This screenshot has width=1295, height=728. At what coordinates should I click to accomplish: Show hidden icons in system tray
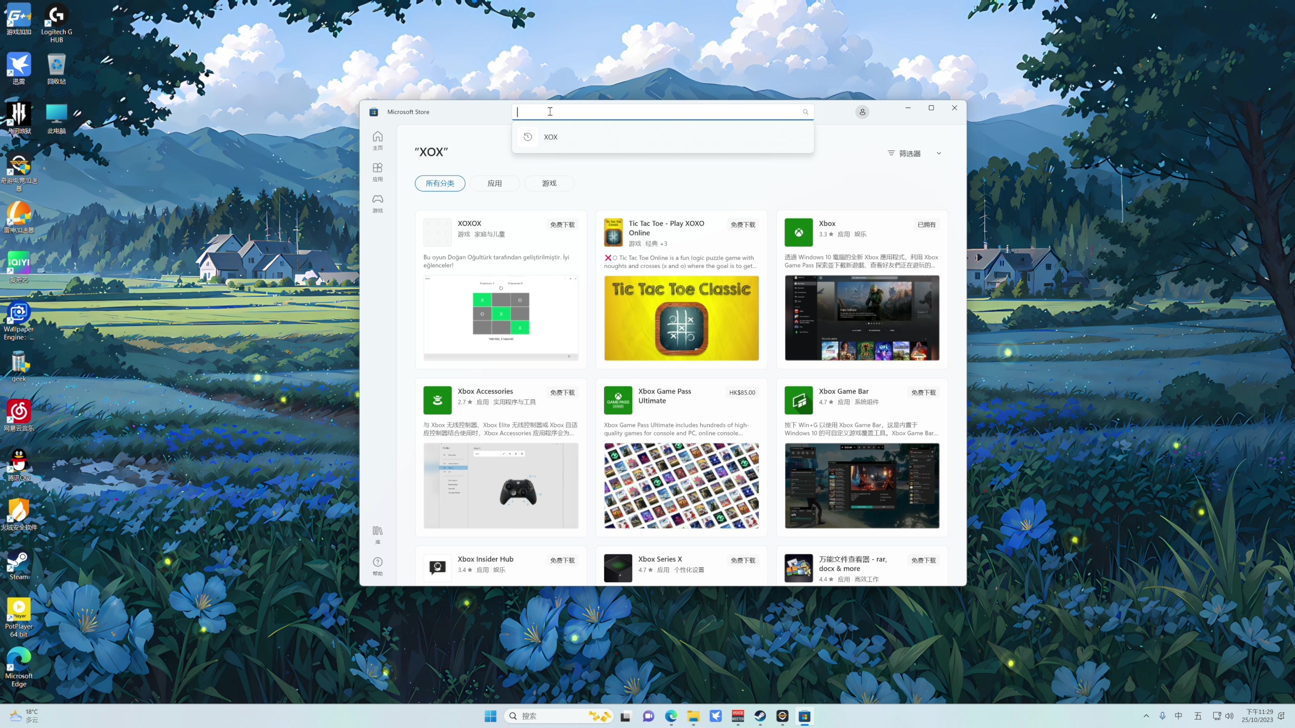(1146, 716)
